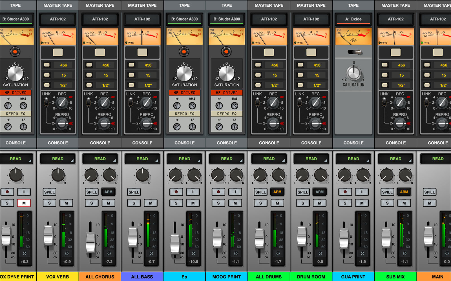Click MASTER TAPE header above ALL DRUMS
This screenshot has height=281, width=451.
[x=269, y=5]
